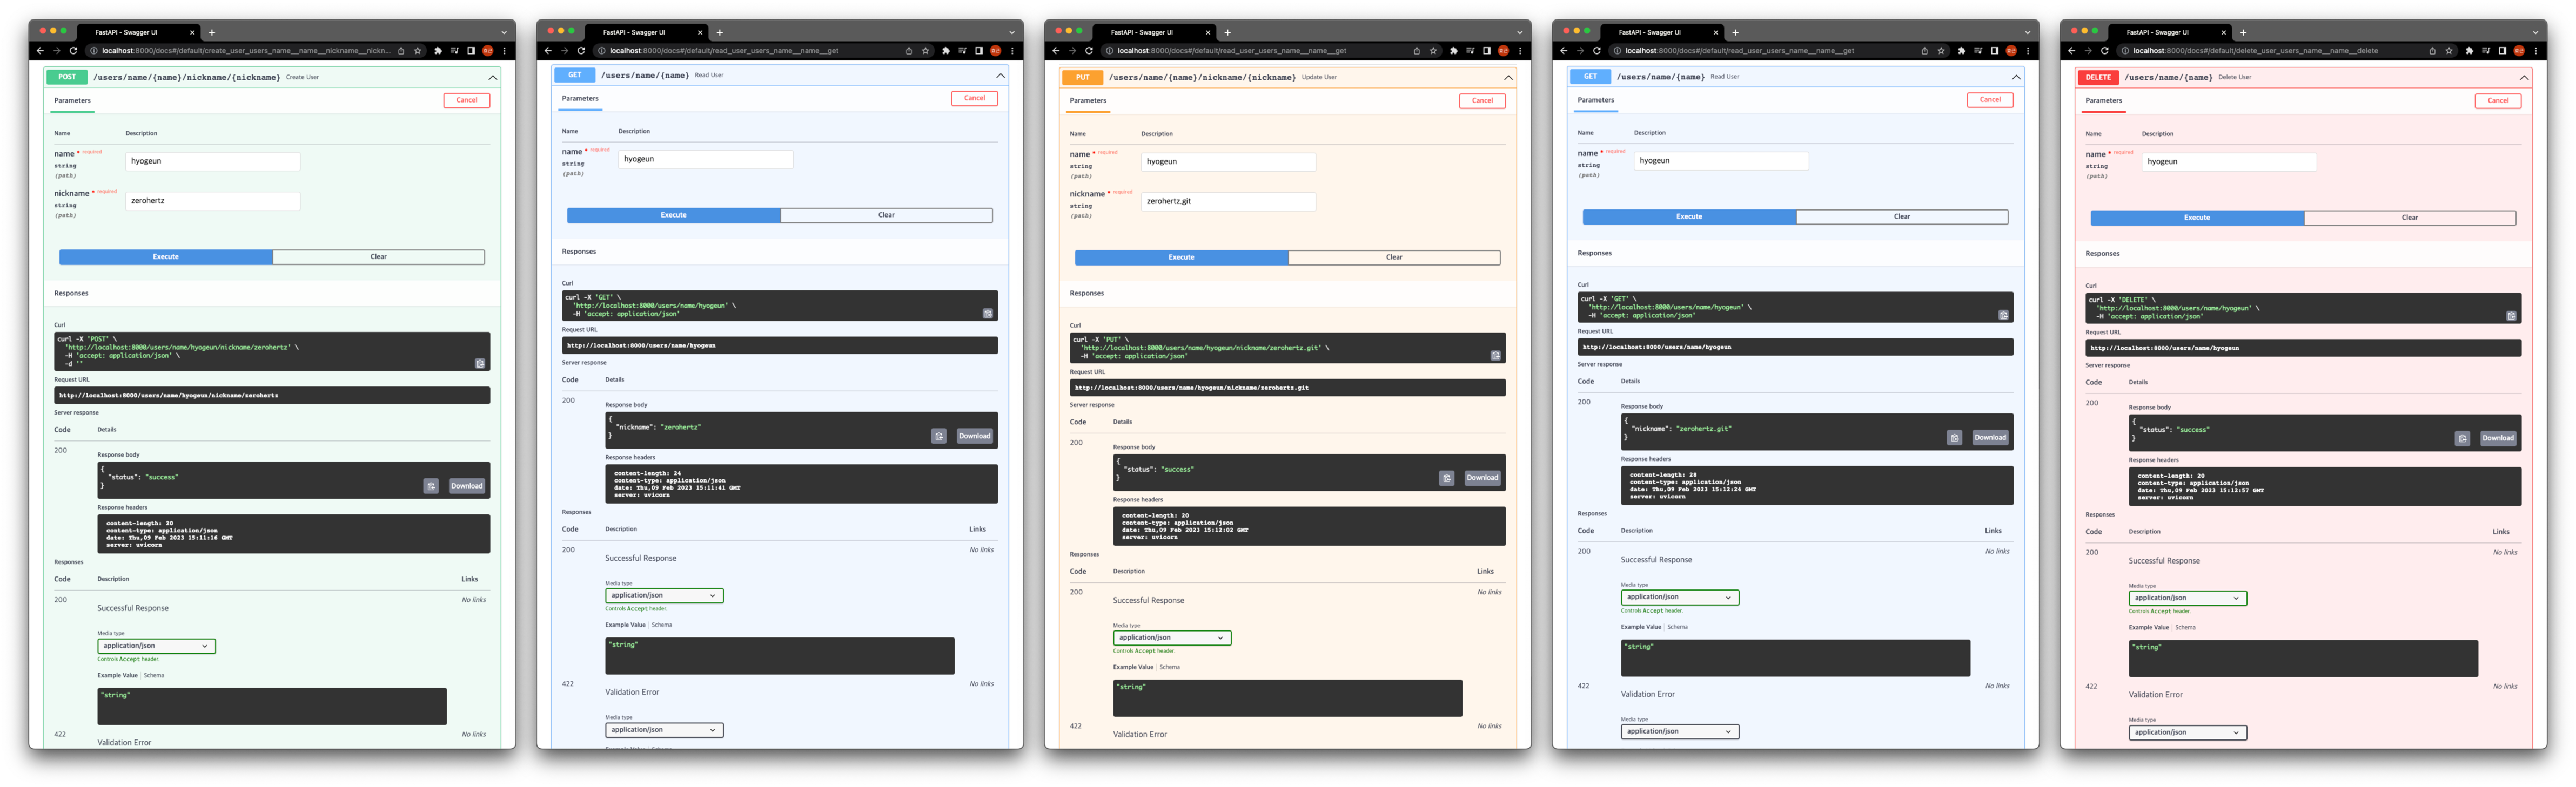Bookmark the page in the POST window
The width and height of the screenshot is (2576, 787).
418,51
